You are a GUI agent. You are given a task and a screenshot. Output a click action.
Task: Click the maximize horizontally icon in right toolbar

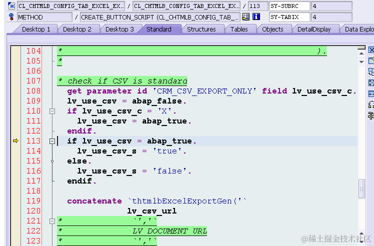371,94
